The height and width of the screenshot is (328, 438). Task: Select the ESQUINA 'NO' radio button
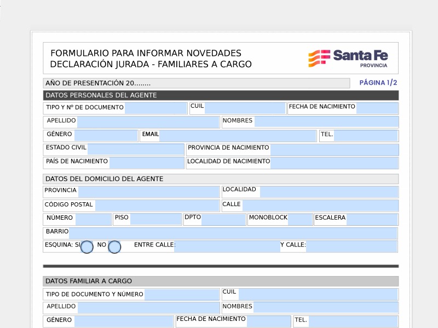pos(114,247)
